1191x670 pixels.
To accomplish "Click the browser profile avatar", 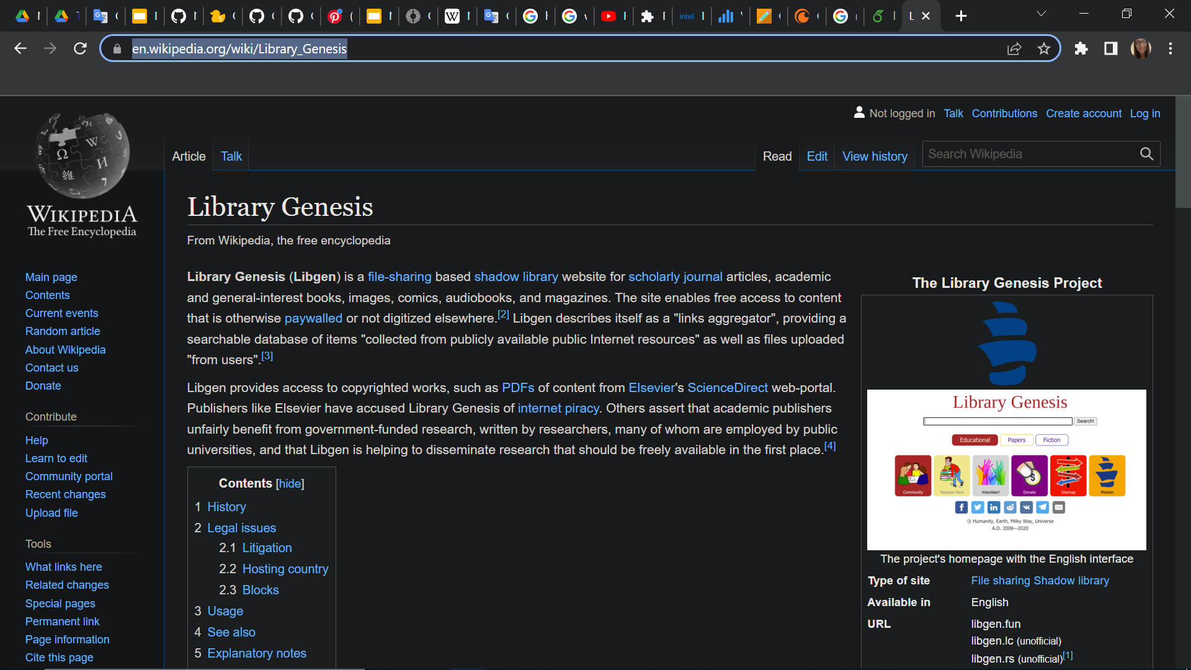I will (x=1141, y=48).
